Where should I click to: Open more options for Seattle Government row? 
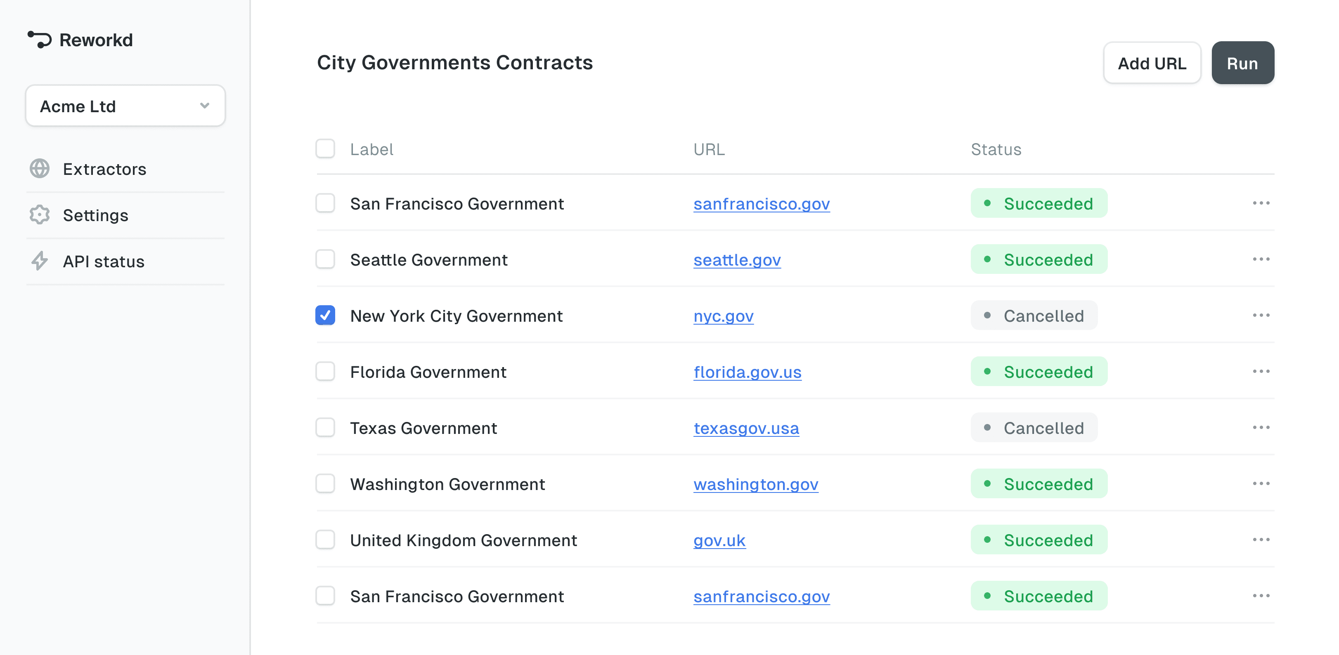pos(1261,259)
